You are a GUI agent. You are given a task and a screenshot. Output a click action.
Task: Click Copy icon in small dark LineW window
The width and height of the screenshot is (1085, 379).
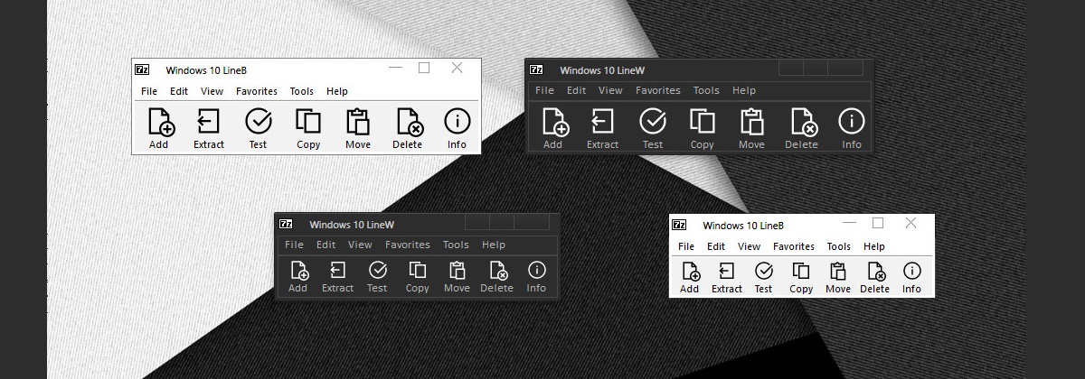(418, 270)
